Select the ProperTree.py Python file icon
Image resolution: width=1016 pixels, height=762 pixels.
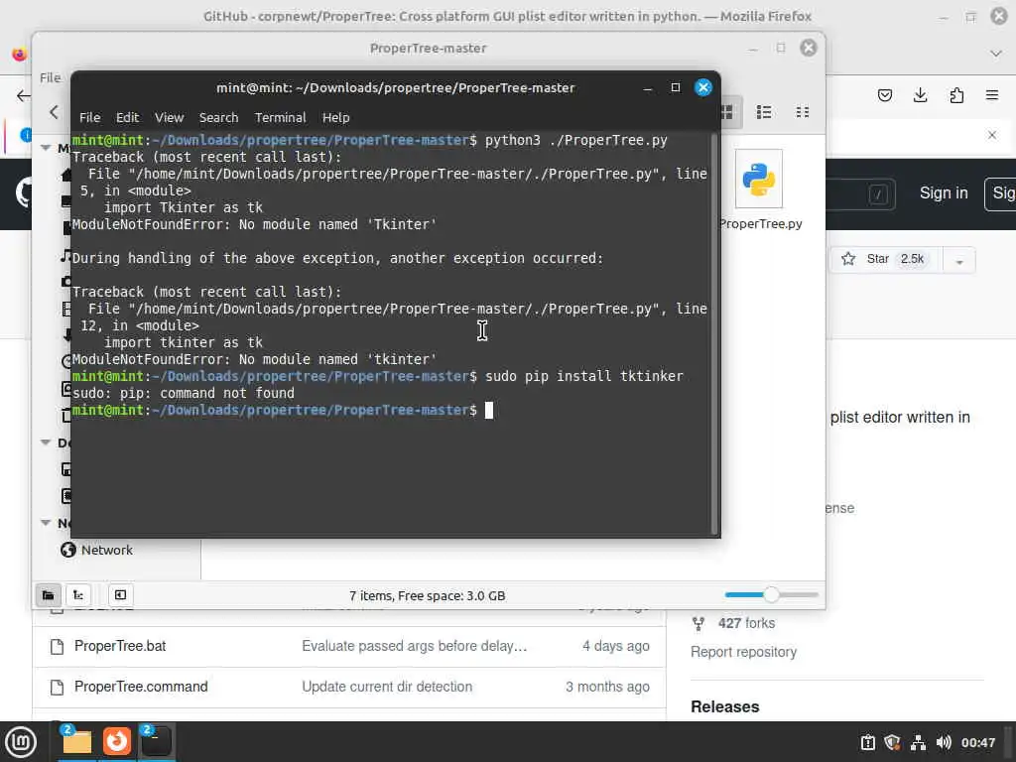(x=759, y=179)
